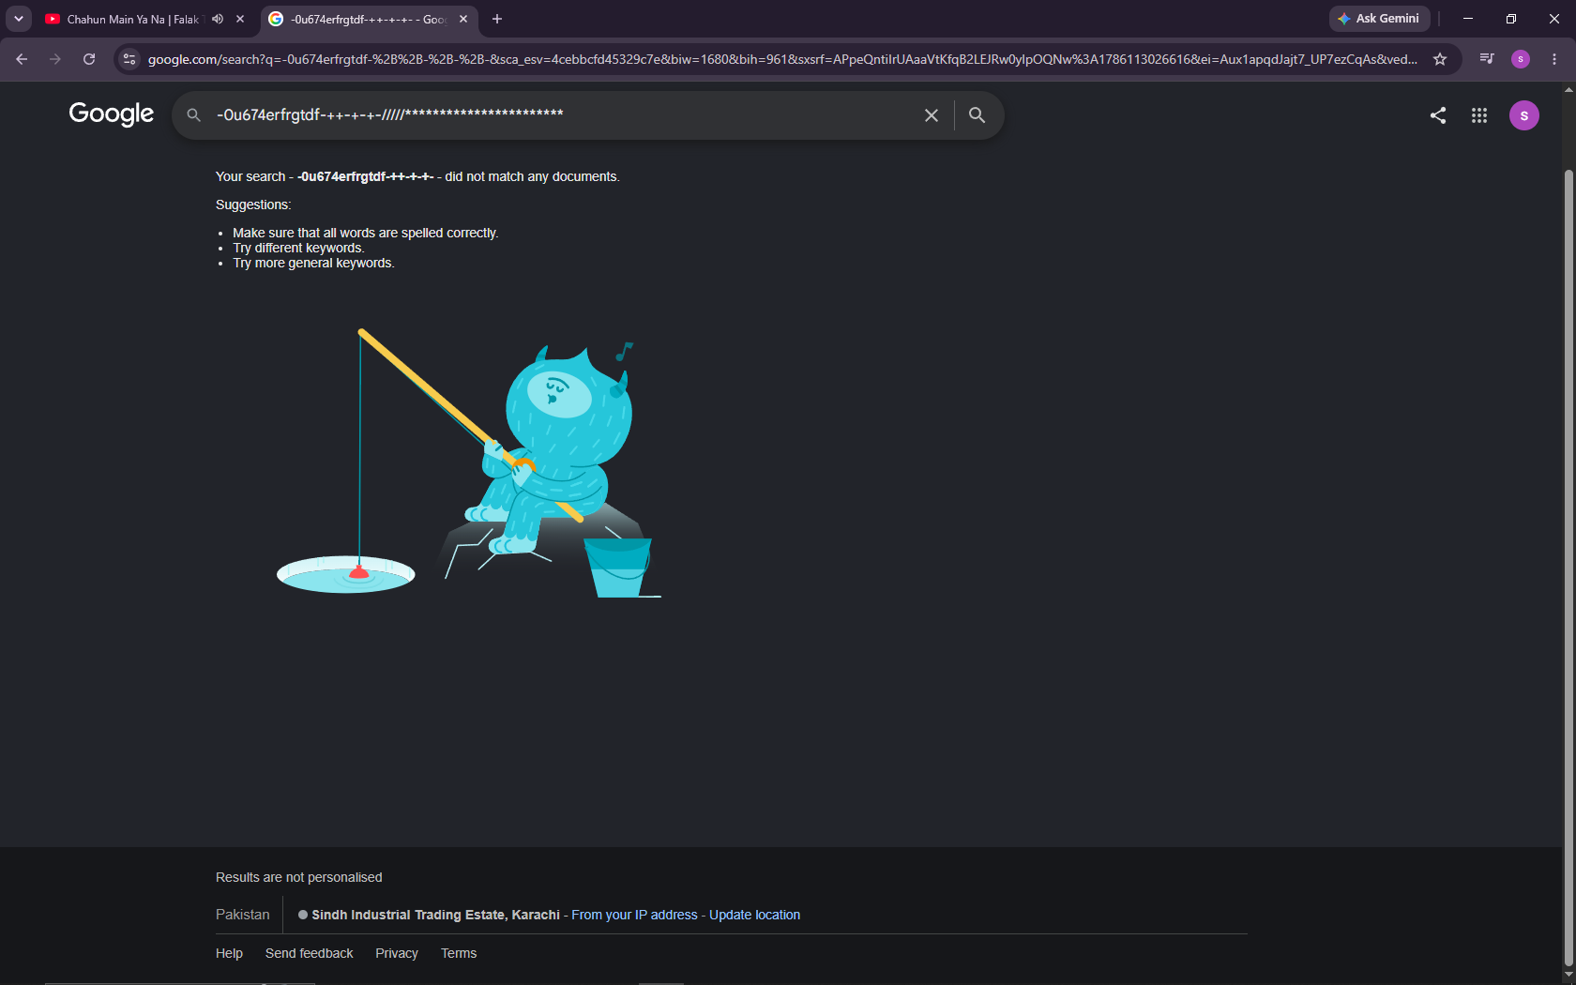Screen dimensions: 1576x985
Task: Click the Ask Gemini button
Action: 1379,19
